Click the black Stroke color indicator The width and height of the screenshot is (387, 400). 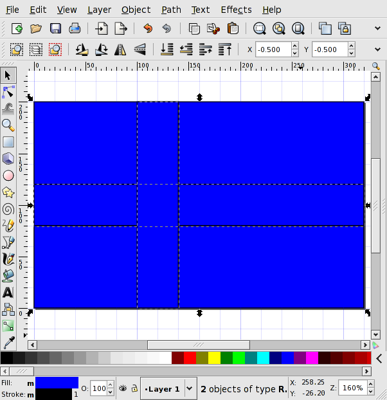pos(54,394)
